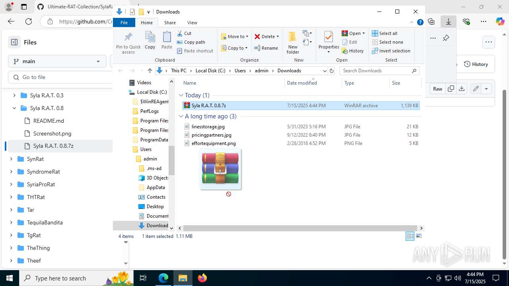Click the Paste ribbon icon

pyautogui.click(x=167, y=41)
